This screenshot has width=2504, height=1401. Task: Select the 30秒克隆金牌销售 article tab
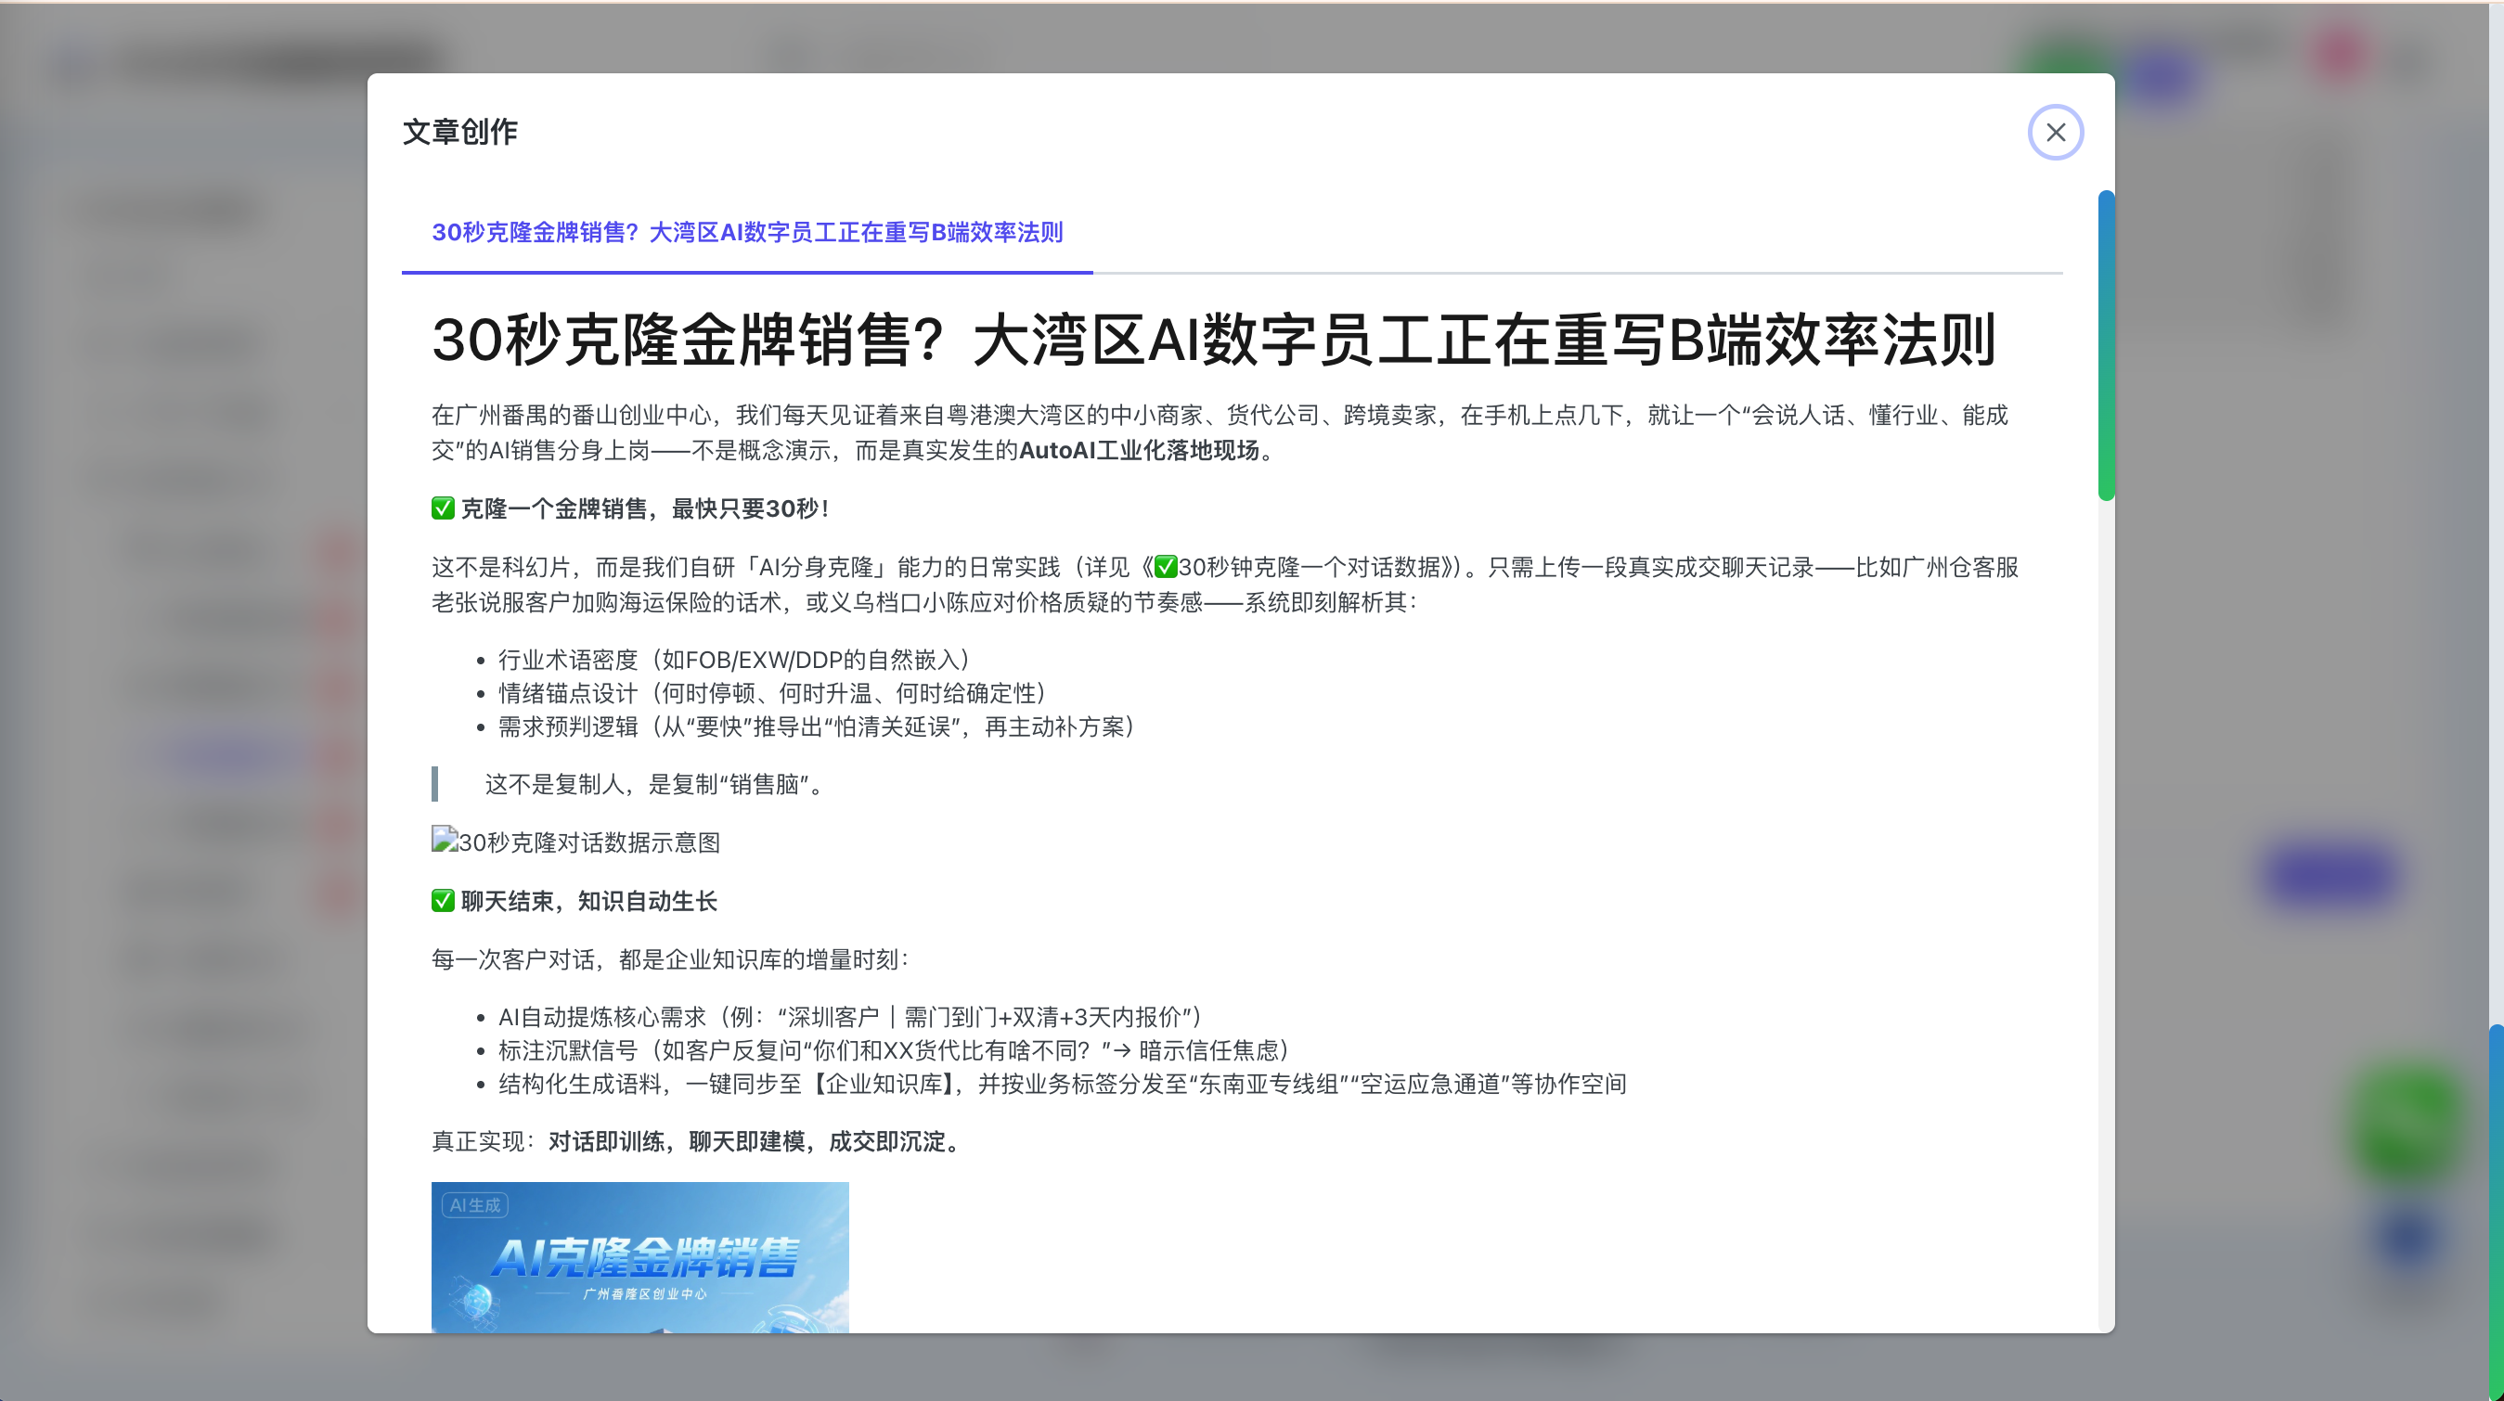pos(746,232)
